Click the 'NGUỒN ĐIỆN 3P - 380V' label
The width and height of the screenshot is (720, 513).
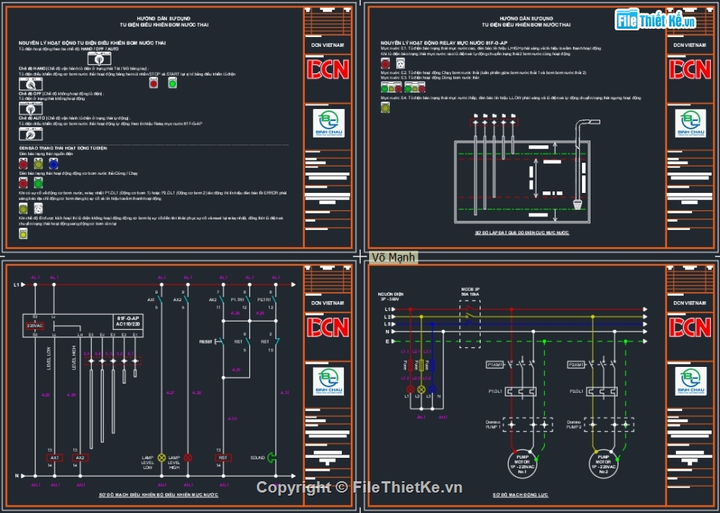click(x=390, y=297)
